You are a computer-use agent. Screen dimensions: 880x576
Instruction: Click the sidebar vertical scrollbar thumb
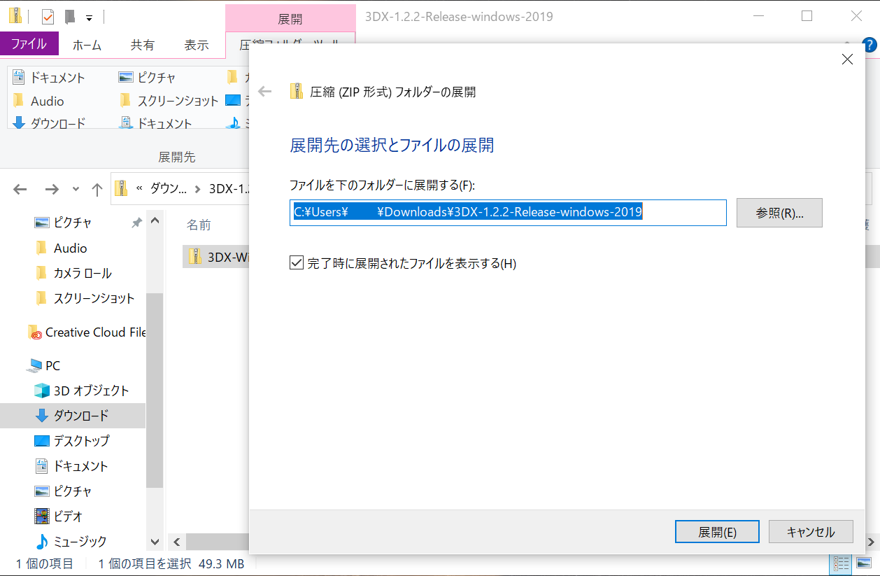pyautogui.click(x=155, y=390)
